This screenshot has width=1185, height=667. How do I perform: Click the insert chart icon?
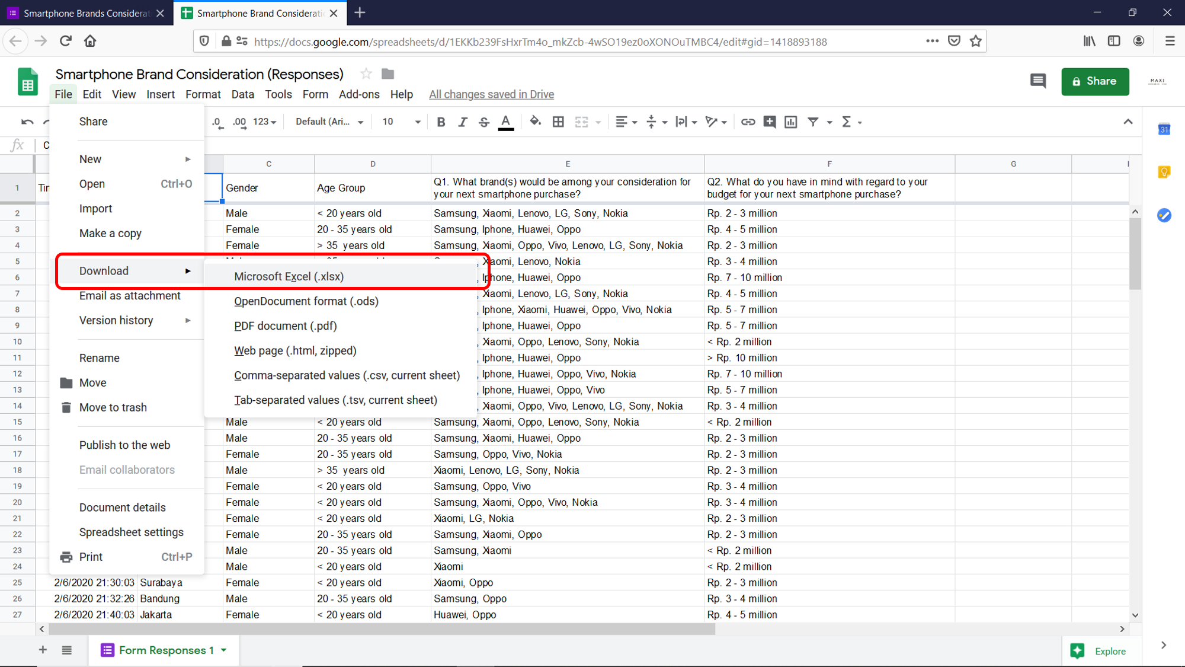pyautogui.click(x=791, y=122)
